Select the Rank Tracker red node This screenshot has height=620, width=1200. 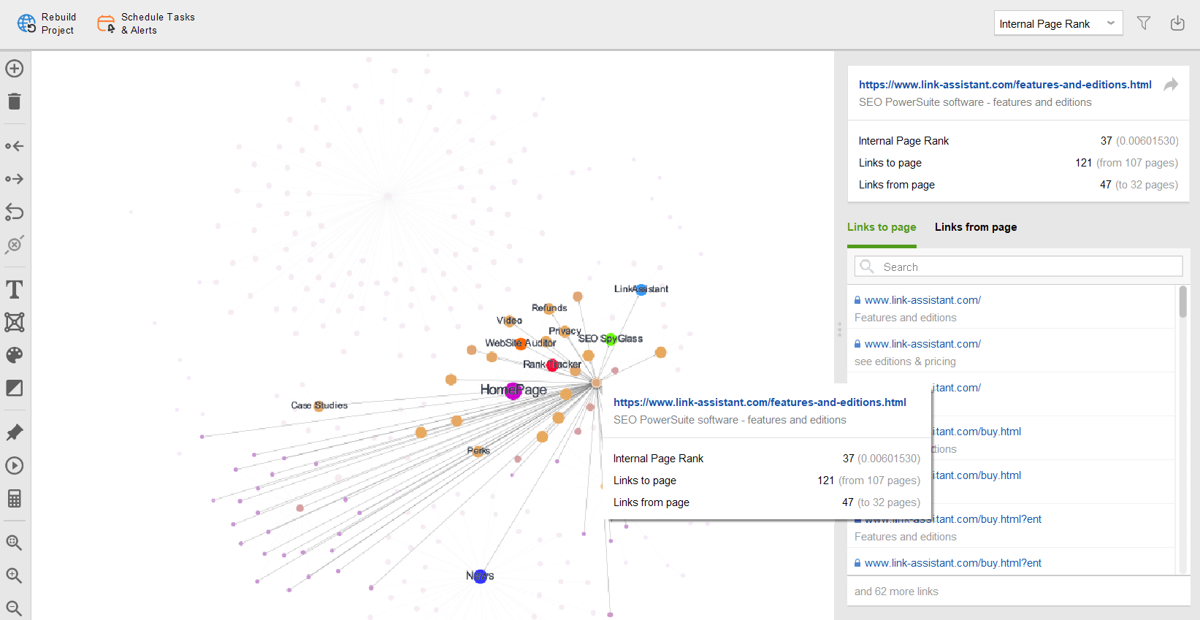553,365
